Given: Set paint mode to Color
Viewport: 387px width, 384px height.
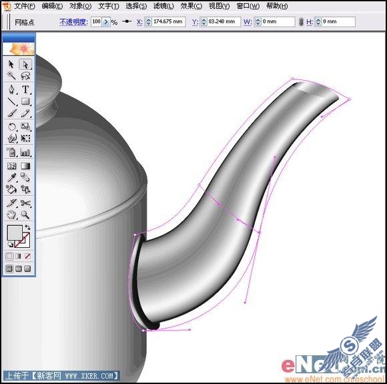Looking at the screenshot, I should point(9,256).
